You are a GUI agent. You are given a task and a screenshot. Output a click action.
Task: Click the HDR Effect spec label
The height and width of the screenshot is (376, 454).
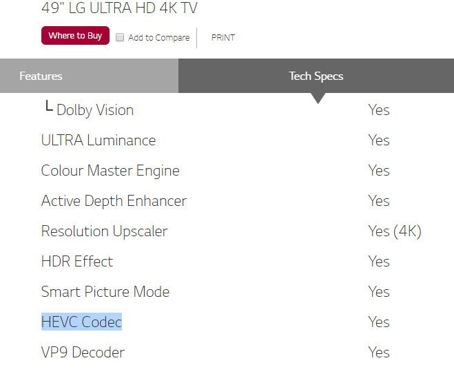pos(77,262)
